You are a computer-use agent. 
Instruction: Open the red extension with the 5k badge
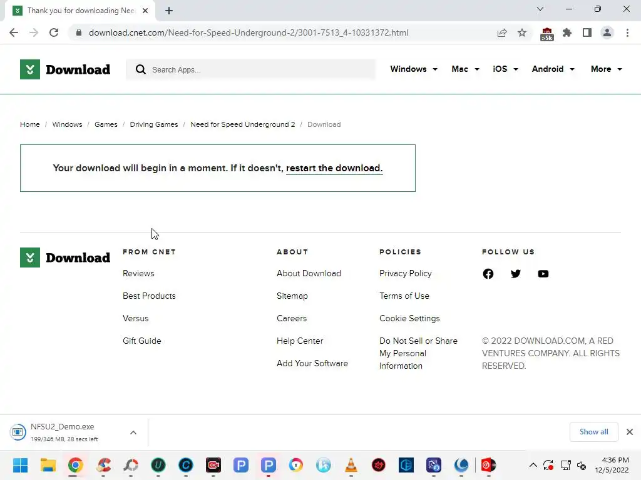click(x=547, y=34)
